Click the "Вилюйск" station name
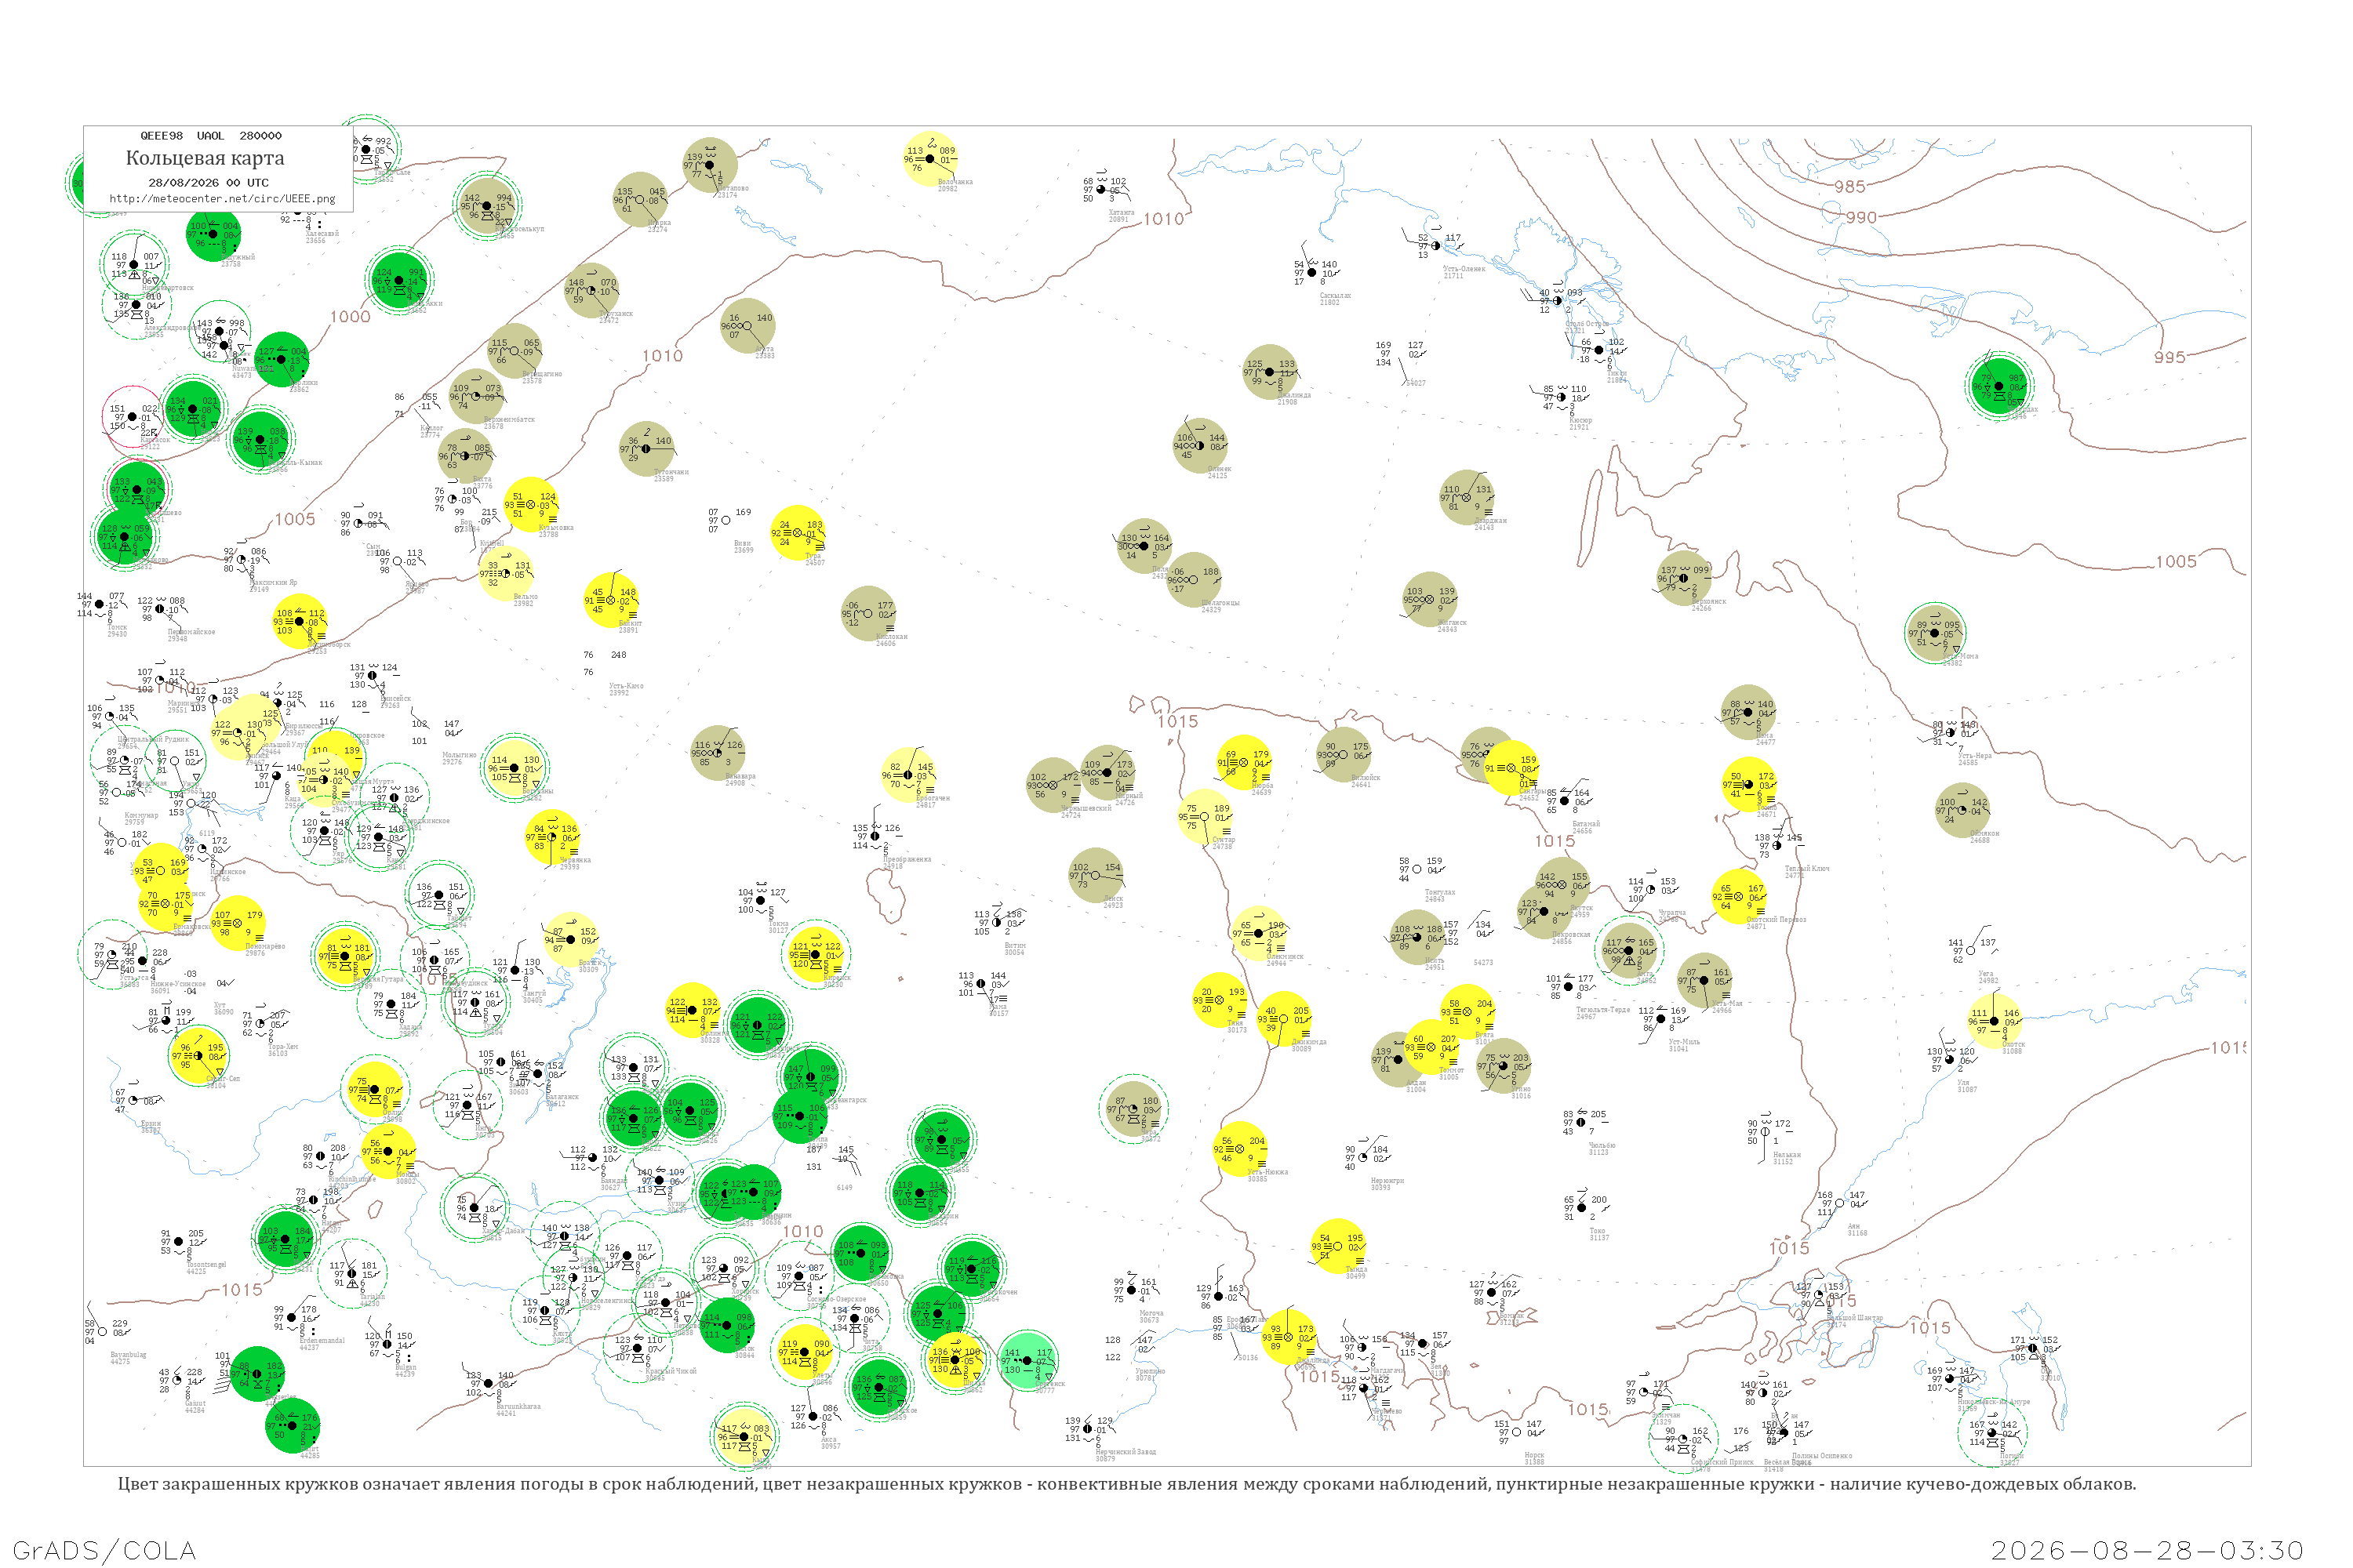2353x1568 pixels. [x=1366, y=777]
